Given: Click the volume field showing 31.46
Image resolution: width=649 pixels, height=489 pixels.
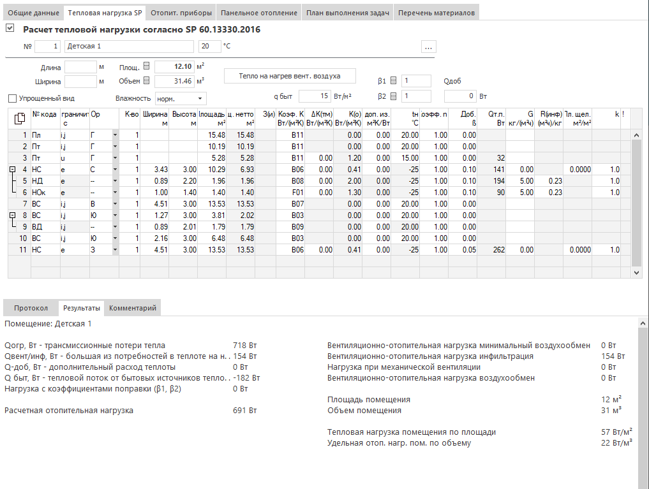Looking at the screenshot, I should click(x=174, y=81).
